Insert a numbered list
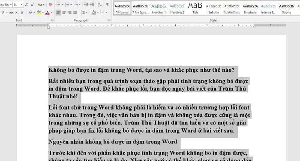Screen dimensions: 300x161 (67, 5)
